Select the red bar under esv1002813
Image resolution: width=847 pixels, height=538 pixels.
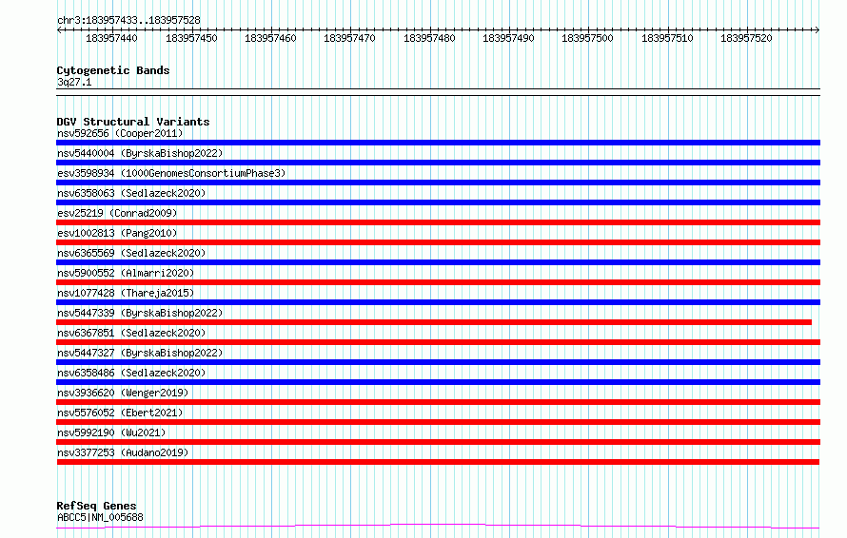[x=438, y=242]
